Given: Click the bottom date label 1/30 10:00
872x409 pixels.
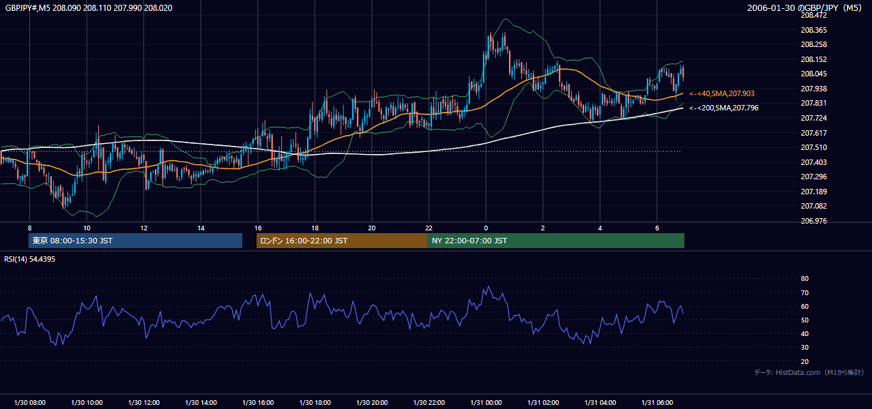Looking at the screenshot, I should 87,403.
